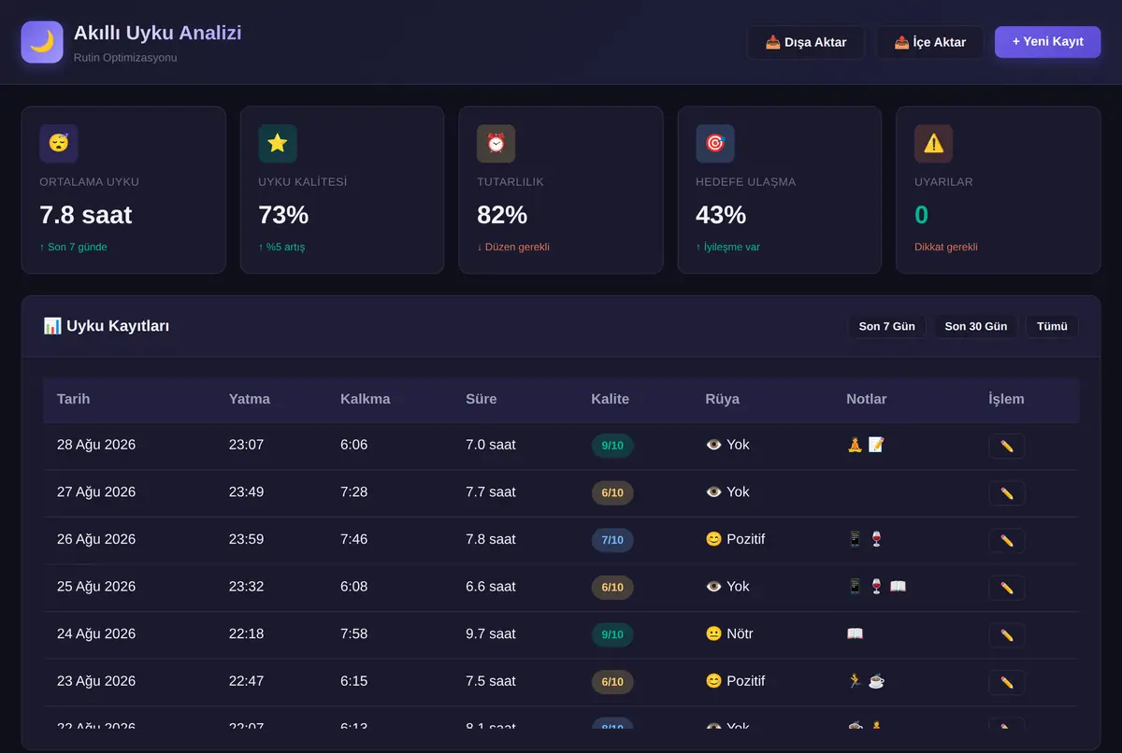This screenshot has height=753, width=1122.
Task: Click the Tarih column header
Action: 74,399
